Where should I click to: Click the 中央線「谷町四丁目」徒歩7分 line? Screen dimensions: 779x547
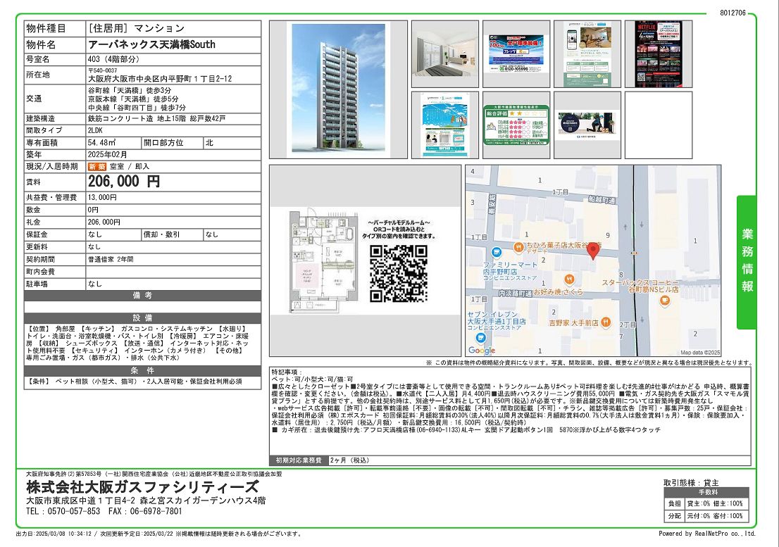pyautogui.click(x=137, y=107)
